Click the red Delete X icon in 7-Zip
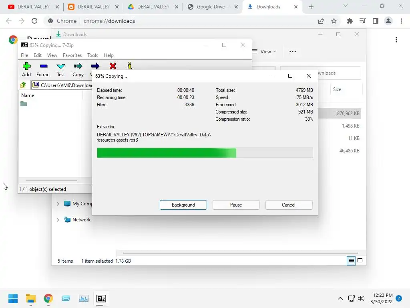The image size is (410, 308). click(113, 66)
